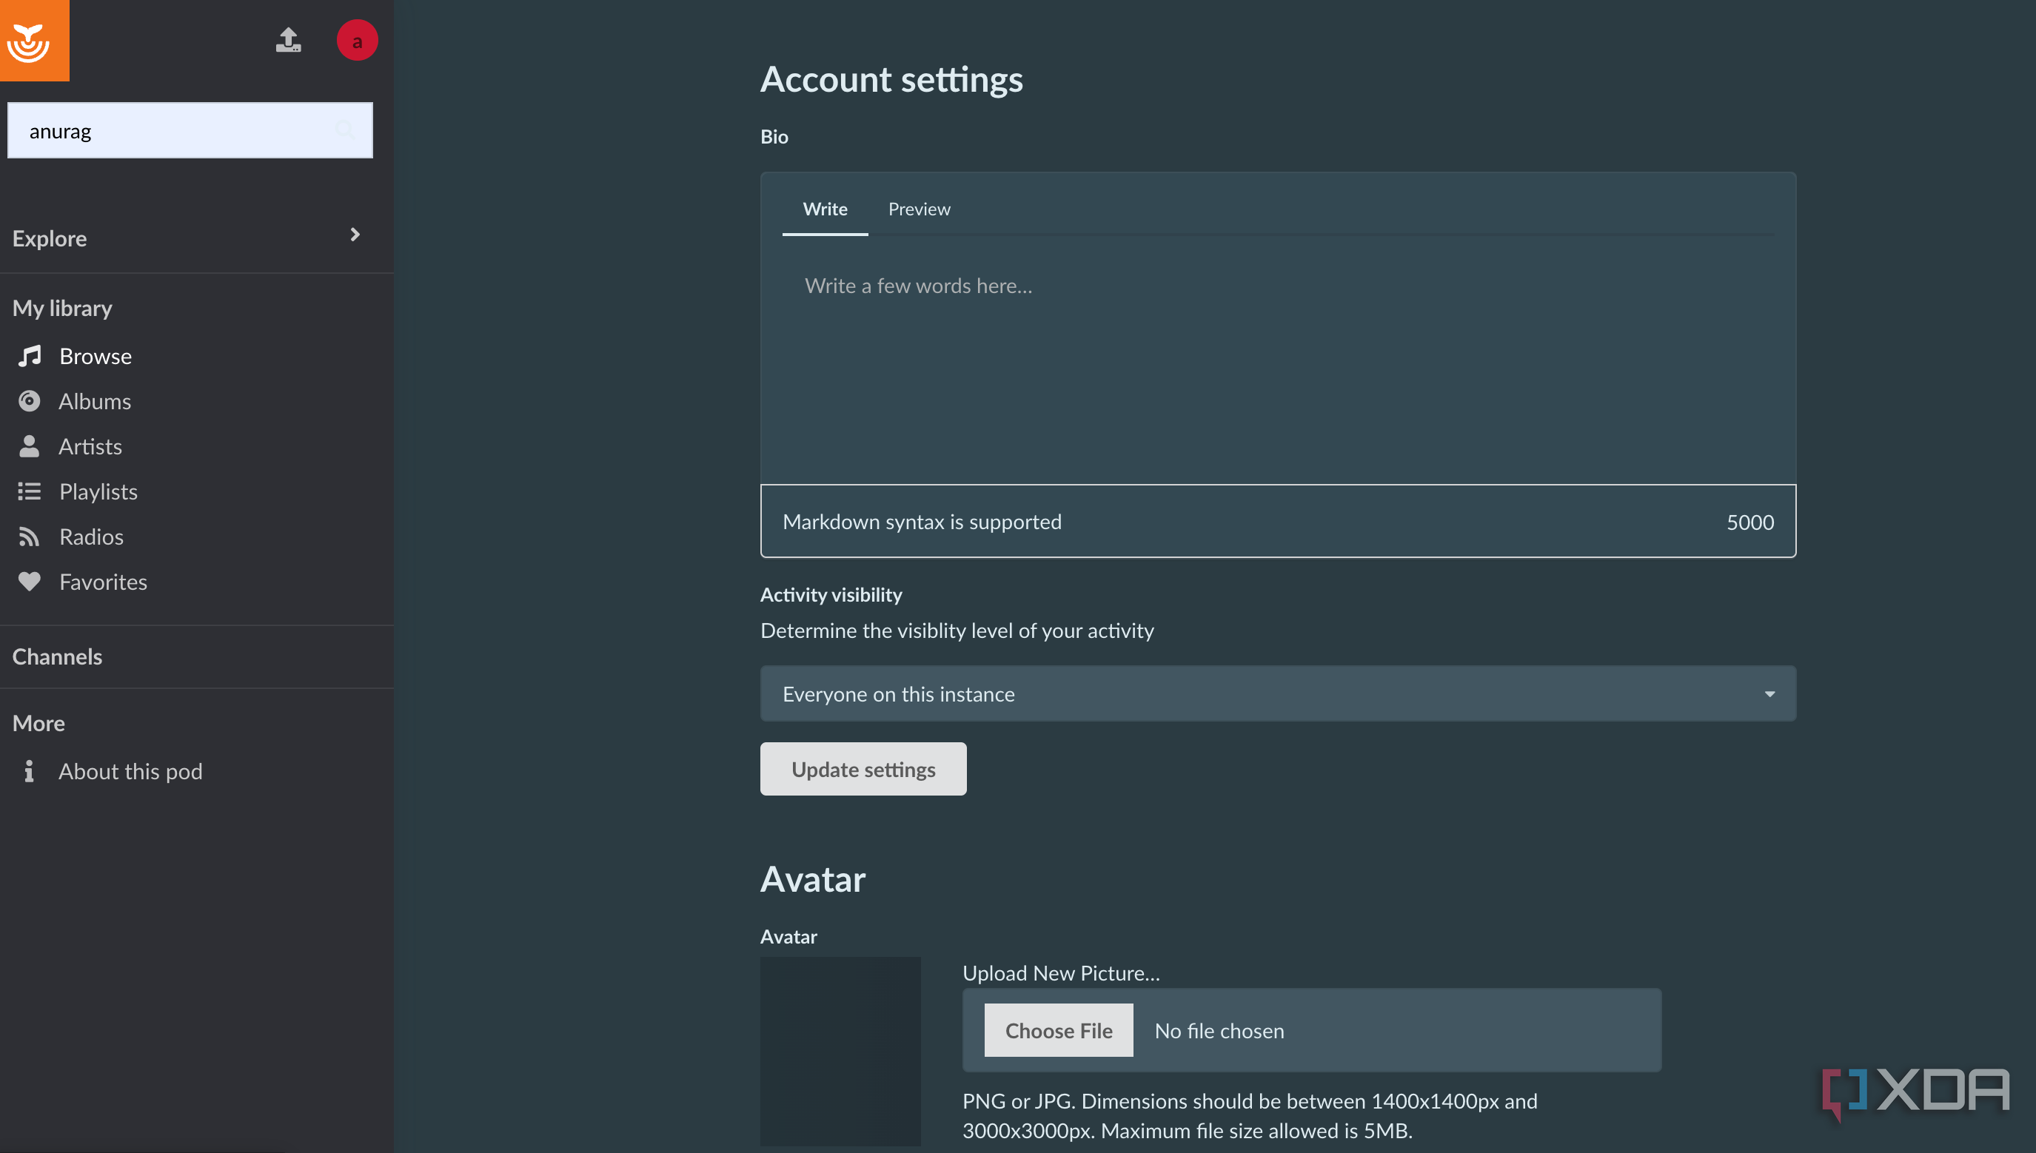
Task: Click the avatar preview image placeholder
Action: tap(840, 1051)
